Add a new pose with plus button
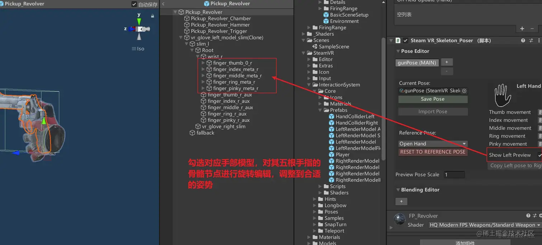This screenshot has height=245, width=542. (447, 62)
